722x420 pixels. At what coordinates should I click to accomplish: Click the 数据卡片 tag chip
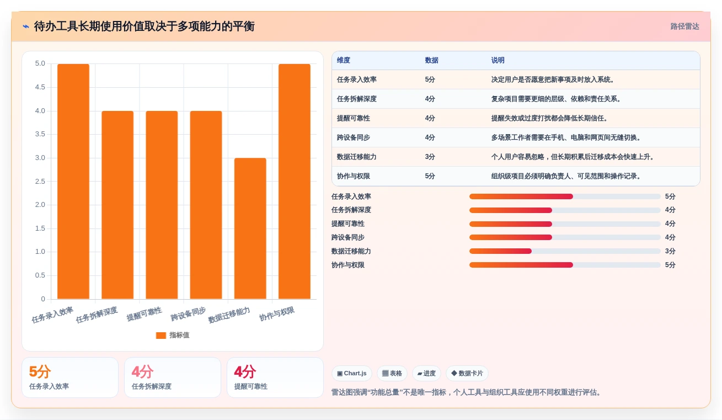point(467,374)
